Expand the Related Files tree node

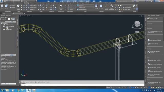[3, 30]
